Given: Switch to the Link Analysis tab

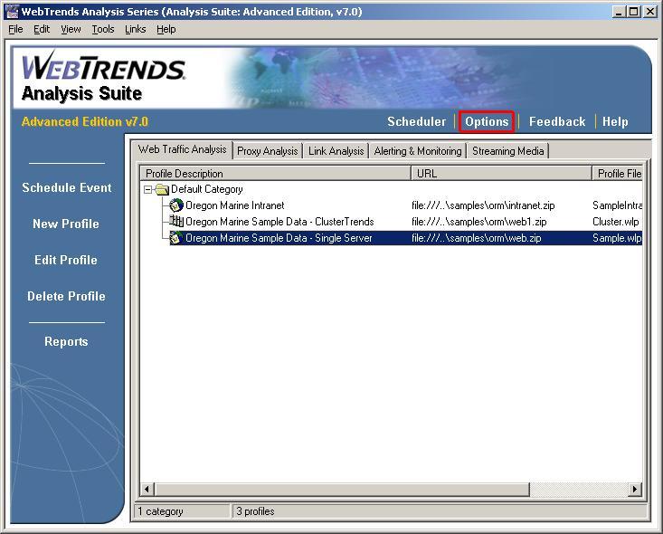Looking at the screenshot, I should point(336,151).
